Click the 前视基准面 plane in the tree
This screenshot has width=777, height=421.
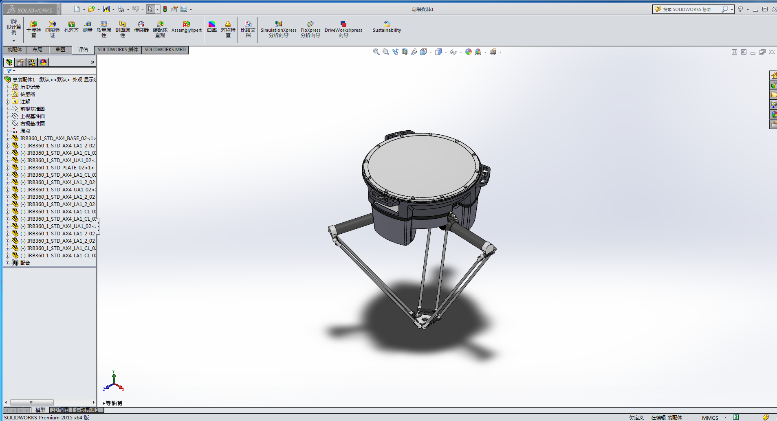coord(33,109)
